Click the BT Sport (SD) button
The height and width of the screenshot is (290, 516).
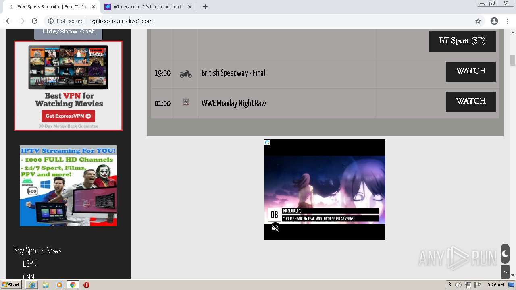point(462,41)
